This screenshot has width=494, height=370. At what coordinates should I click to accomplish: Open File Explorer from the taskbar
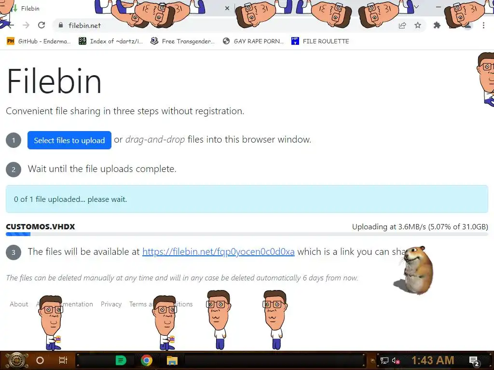[172, 360]
